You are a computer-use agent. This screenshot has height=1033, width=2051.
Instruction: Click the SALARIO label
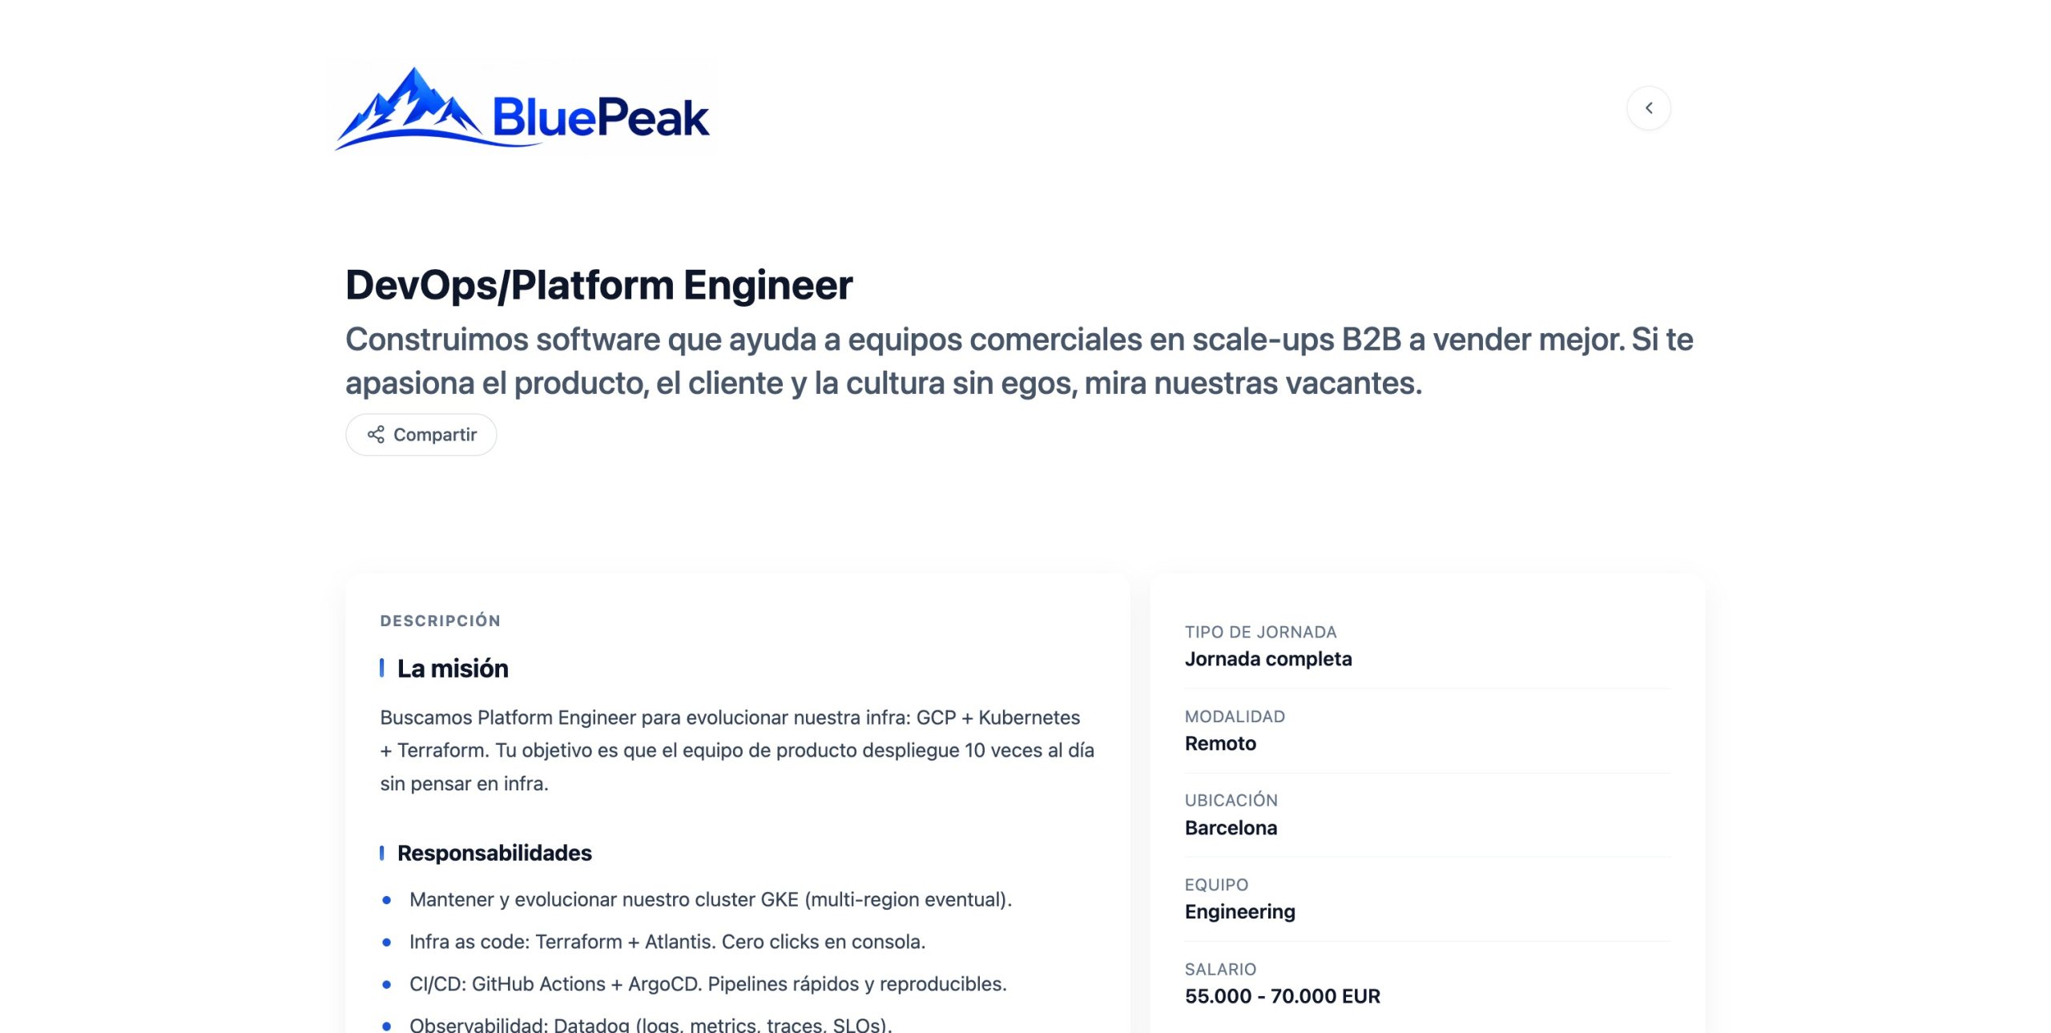[1220, 970]
